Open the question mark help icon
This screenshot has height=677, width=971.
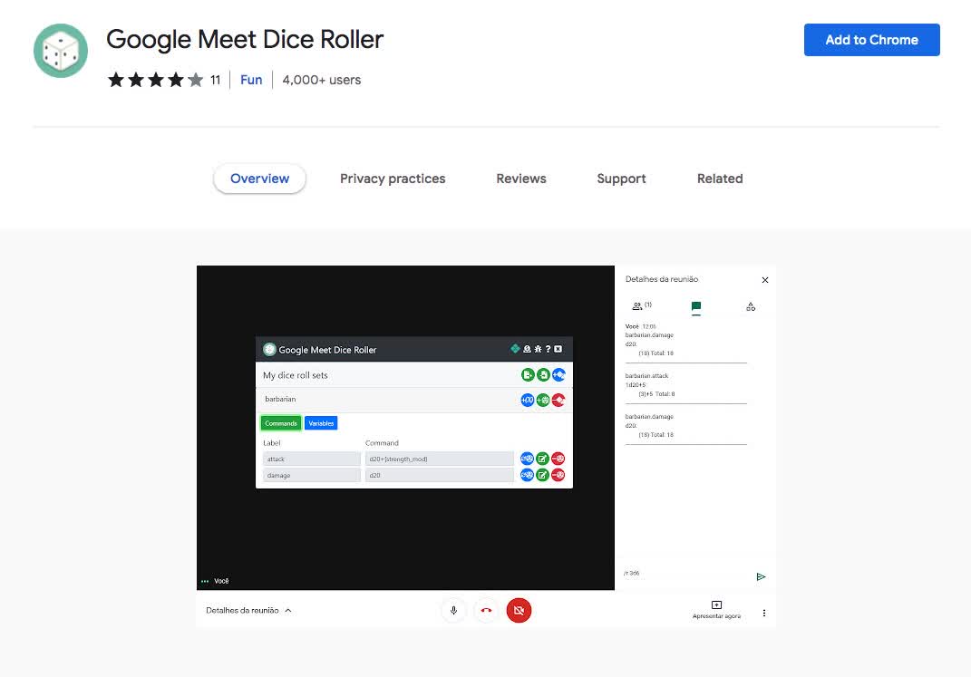(x=548, y=349)
